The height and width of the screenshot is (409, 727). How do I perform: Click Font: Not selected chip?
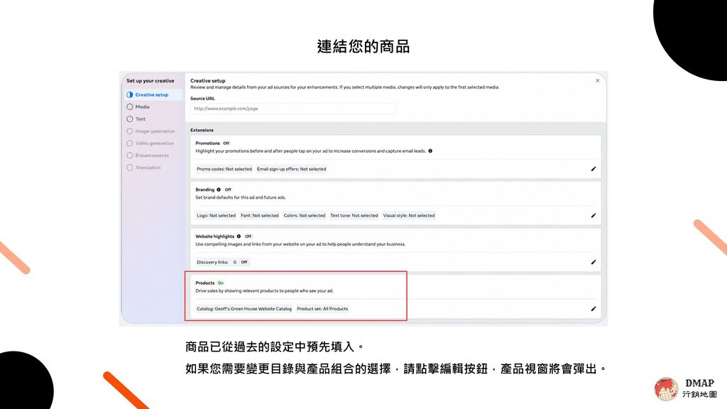(x=260, y=215)
